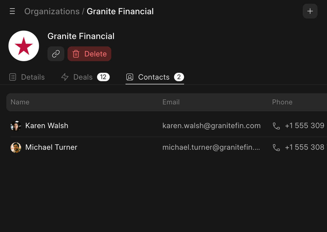Viewport: 327px width, 232px height.
Task: Switch to the Deals tab
Action: pyautogui.click(x=85, y=77)
